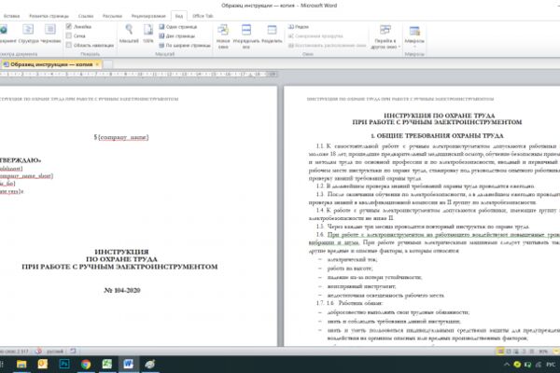Click heading 1. ОБЩИЕ ТРЕБОВАНИЯ ОХРАНЫ ТРУДА

437,135
